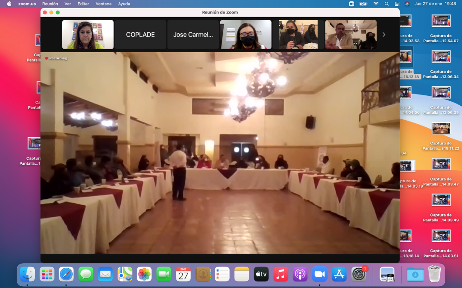
Task: Show next participants with the gallery arrow
Action: tap(383, 35)
